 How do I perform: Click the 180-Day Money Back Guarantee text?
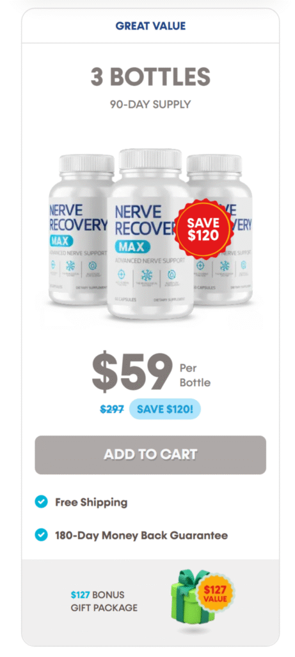(x=141, y=535)
